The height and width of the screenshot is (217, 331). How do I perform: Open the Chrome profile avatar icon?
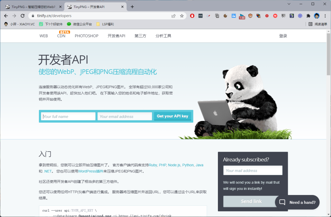click(x=316, y=16)
